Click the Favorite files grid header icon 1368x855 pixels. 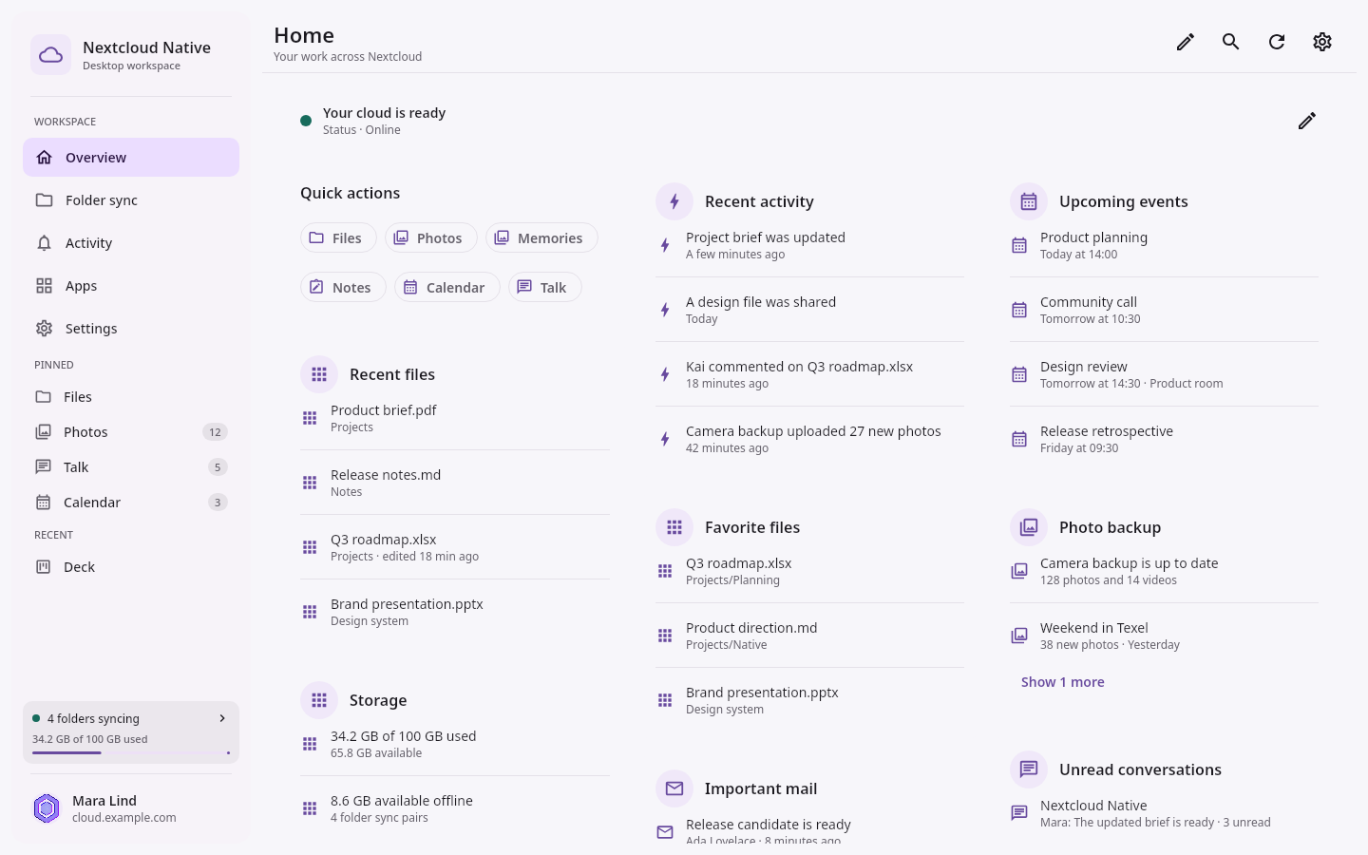[x=674, y=527]
